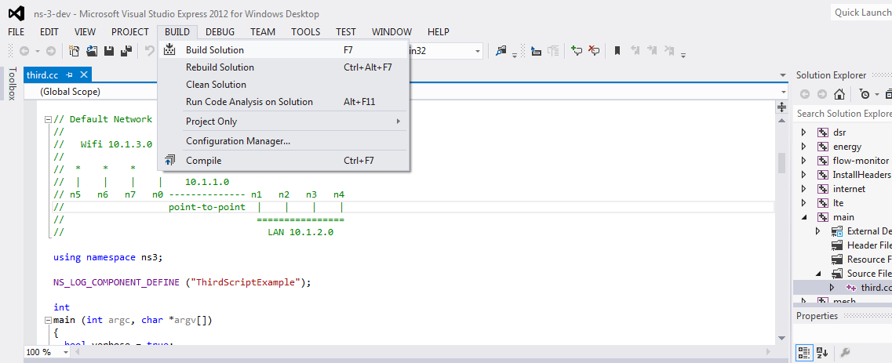Click Solution Explorer Home icon

click(839, 94)
